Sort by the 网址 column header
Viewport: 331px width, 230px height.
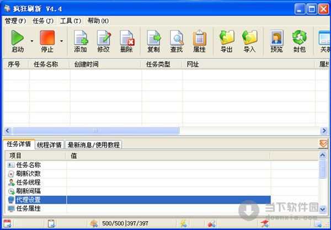(248, 65)
